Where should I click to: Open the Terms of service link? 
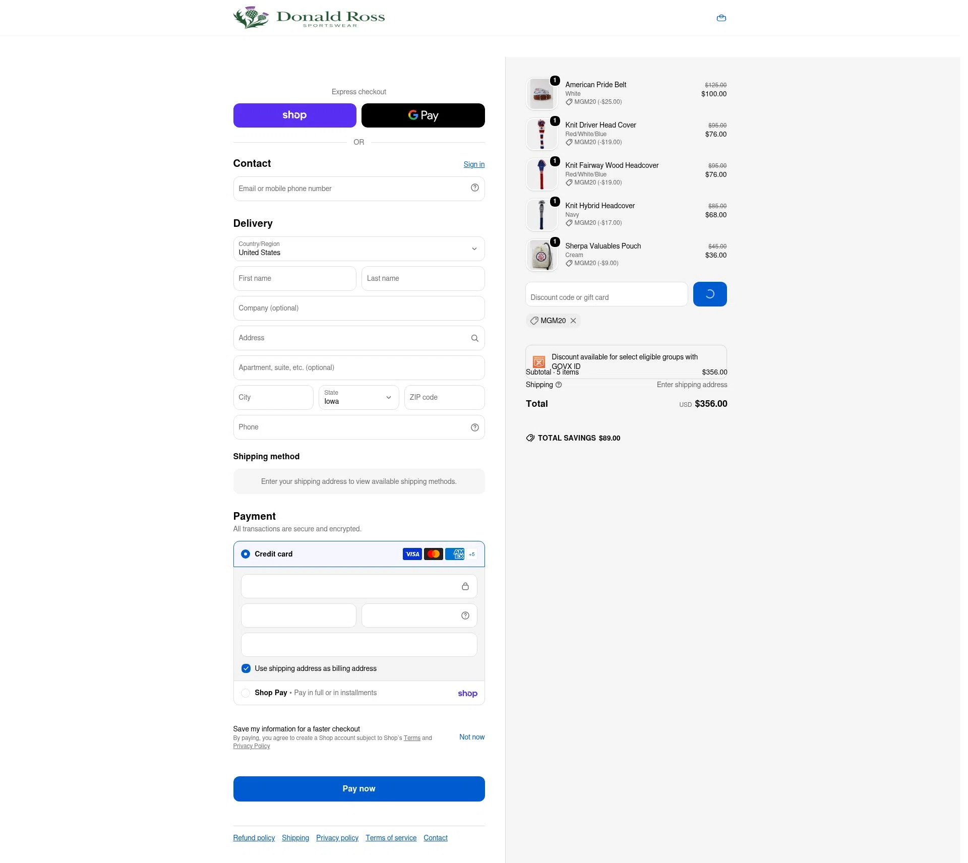(391, 838)
